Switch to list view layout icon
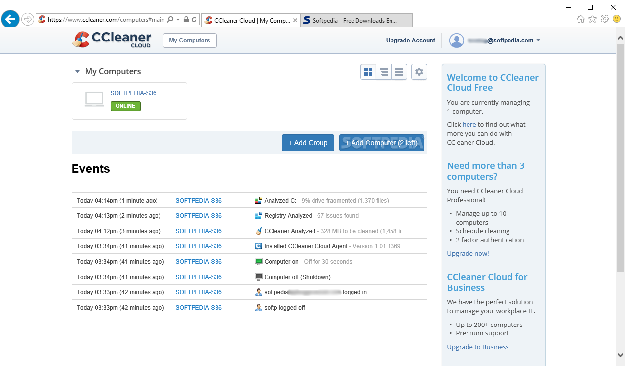The width and height of the screenshot is (625, 366). [399, 72]
